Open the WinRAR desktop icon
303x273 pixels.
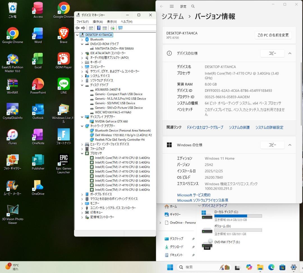[13, 86]
